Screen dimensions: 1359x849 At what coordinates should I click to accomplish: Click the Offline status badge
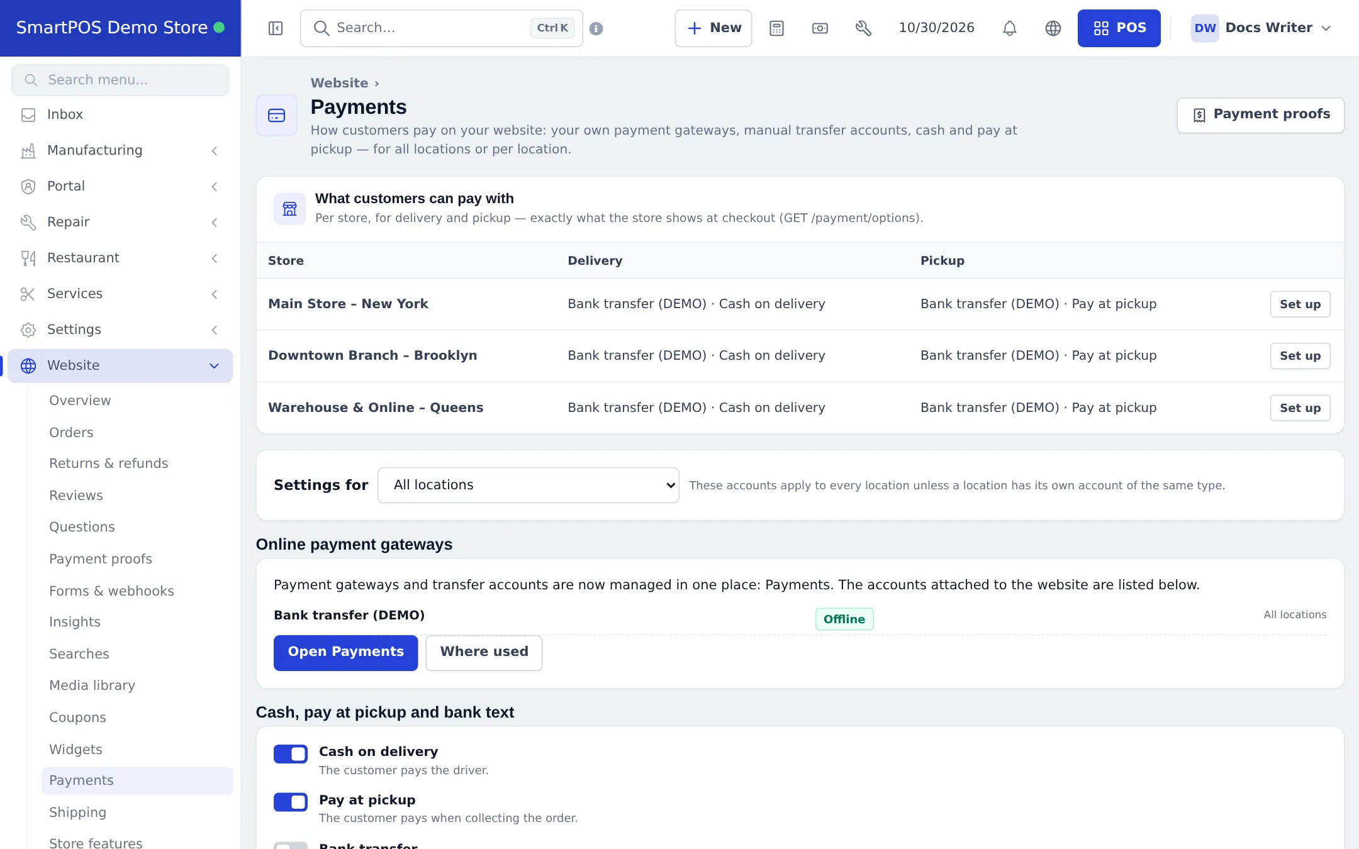click(844, 619)
